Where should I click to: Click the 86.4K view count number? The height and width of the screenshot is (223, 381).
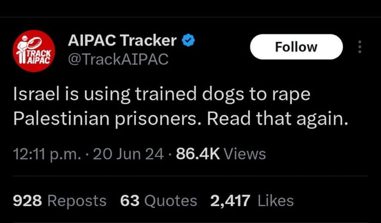point(198,154)
